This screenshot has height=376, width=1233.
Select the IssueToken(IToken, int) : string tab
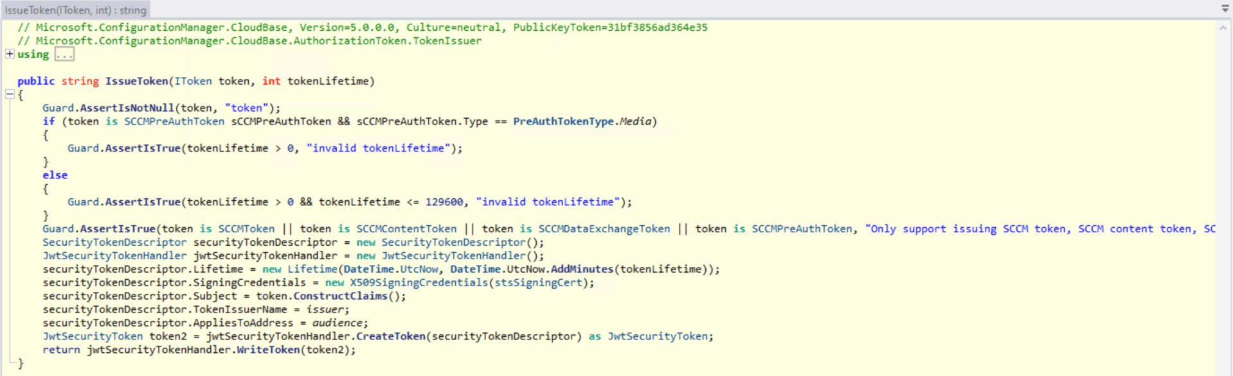75,10
